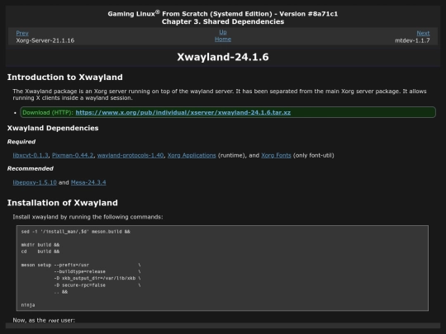Click the Installation of Xwayland heading

[62, 203]
